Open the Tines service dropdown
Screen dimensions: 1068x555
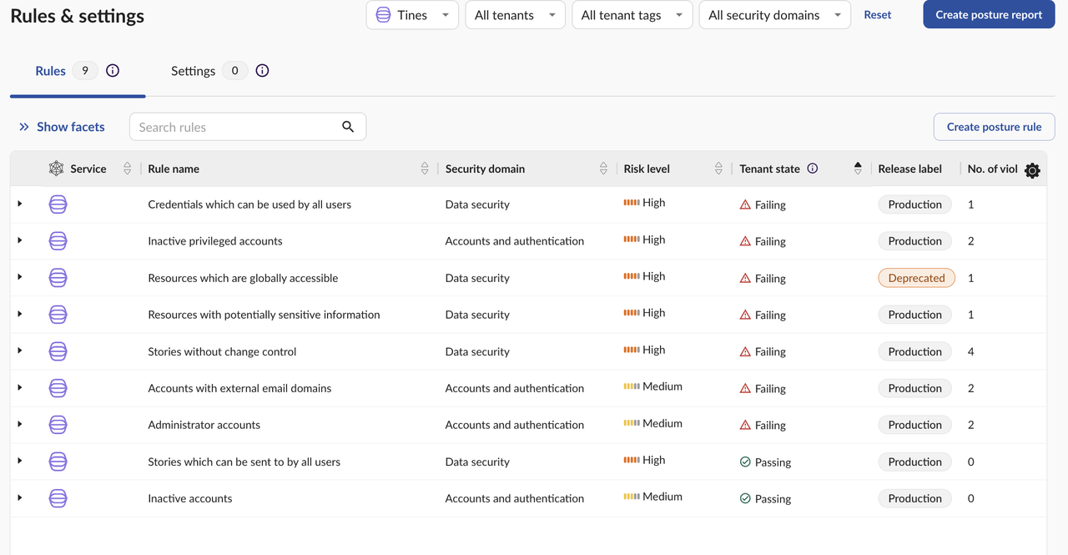click(412, 15)
